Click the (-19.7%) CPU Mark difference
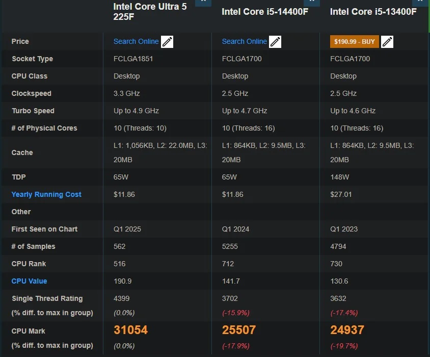Screen dimensions: 430x357 pos(344,346)
